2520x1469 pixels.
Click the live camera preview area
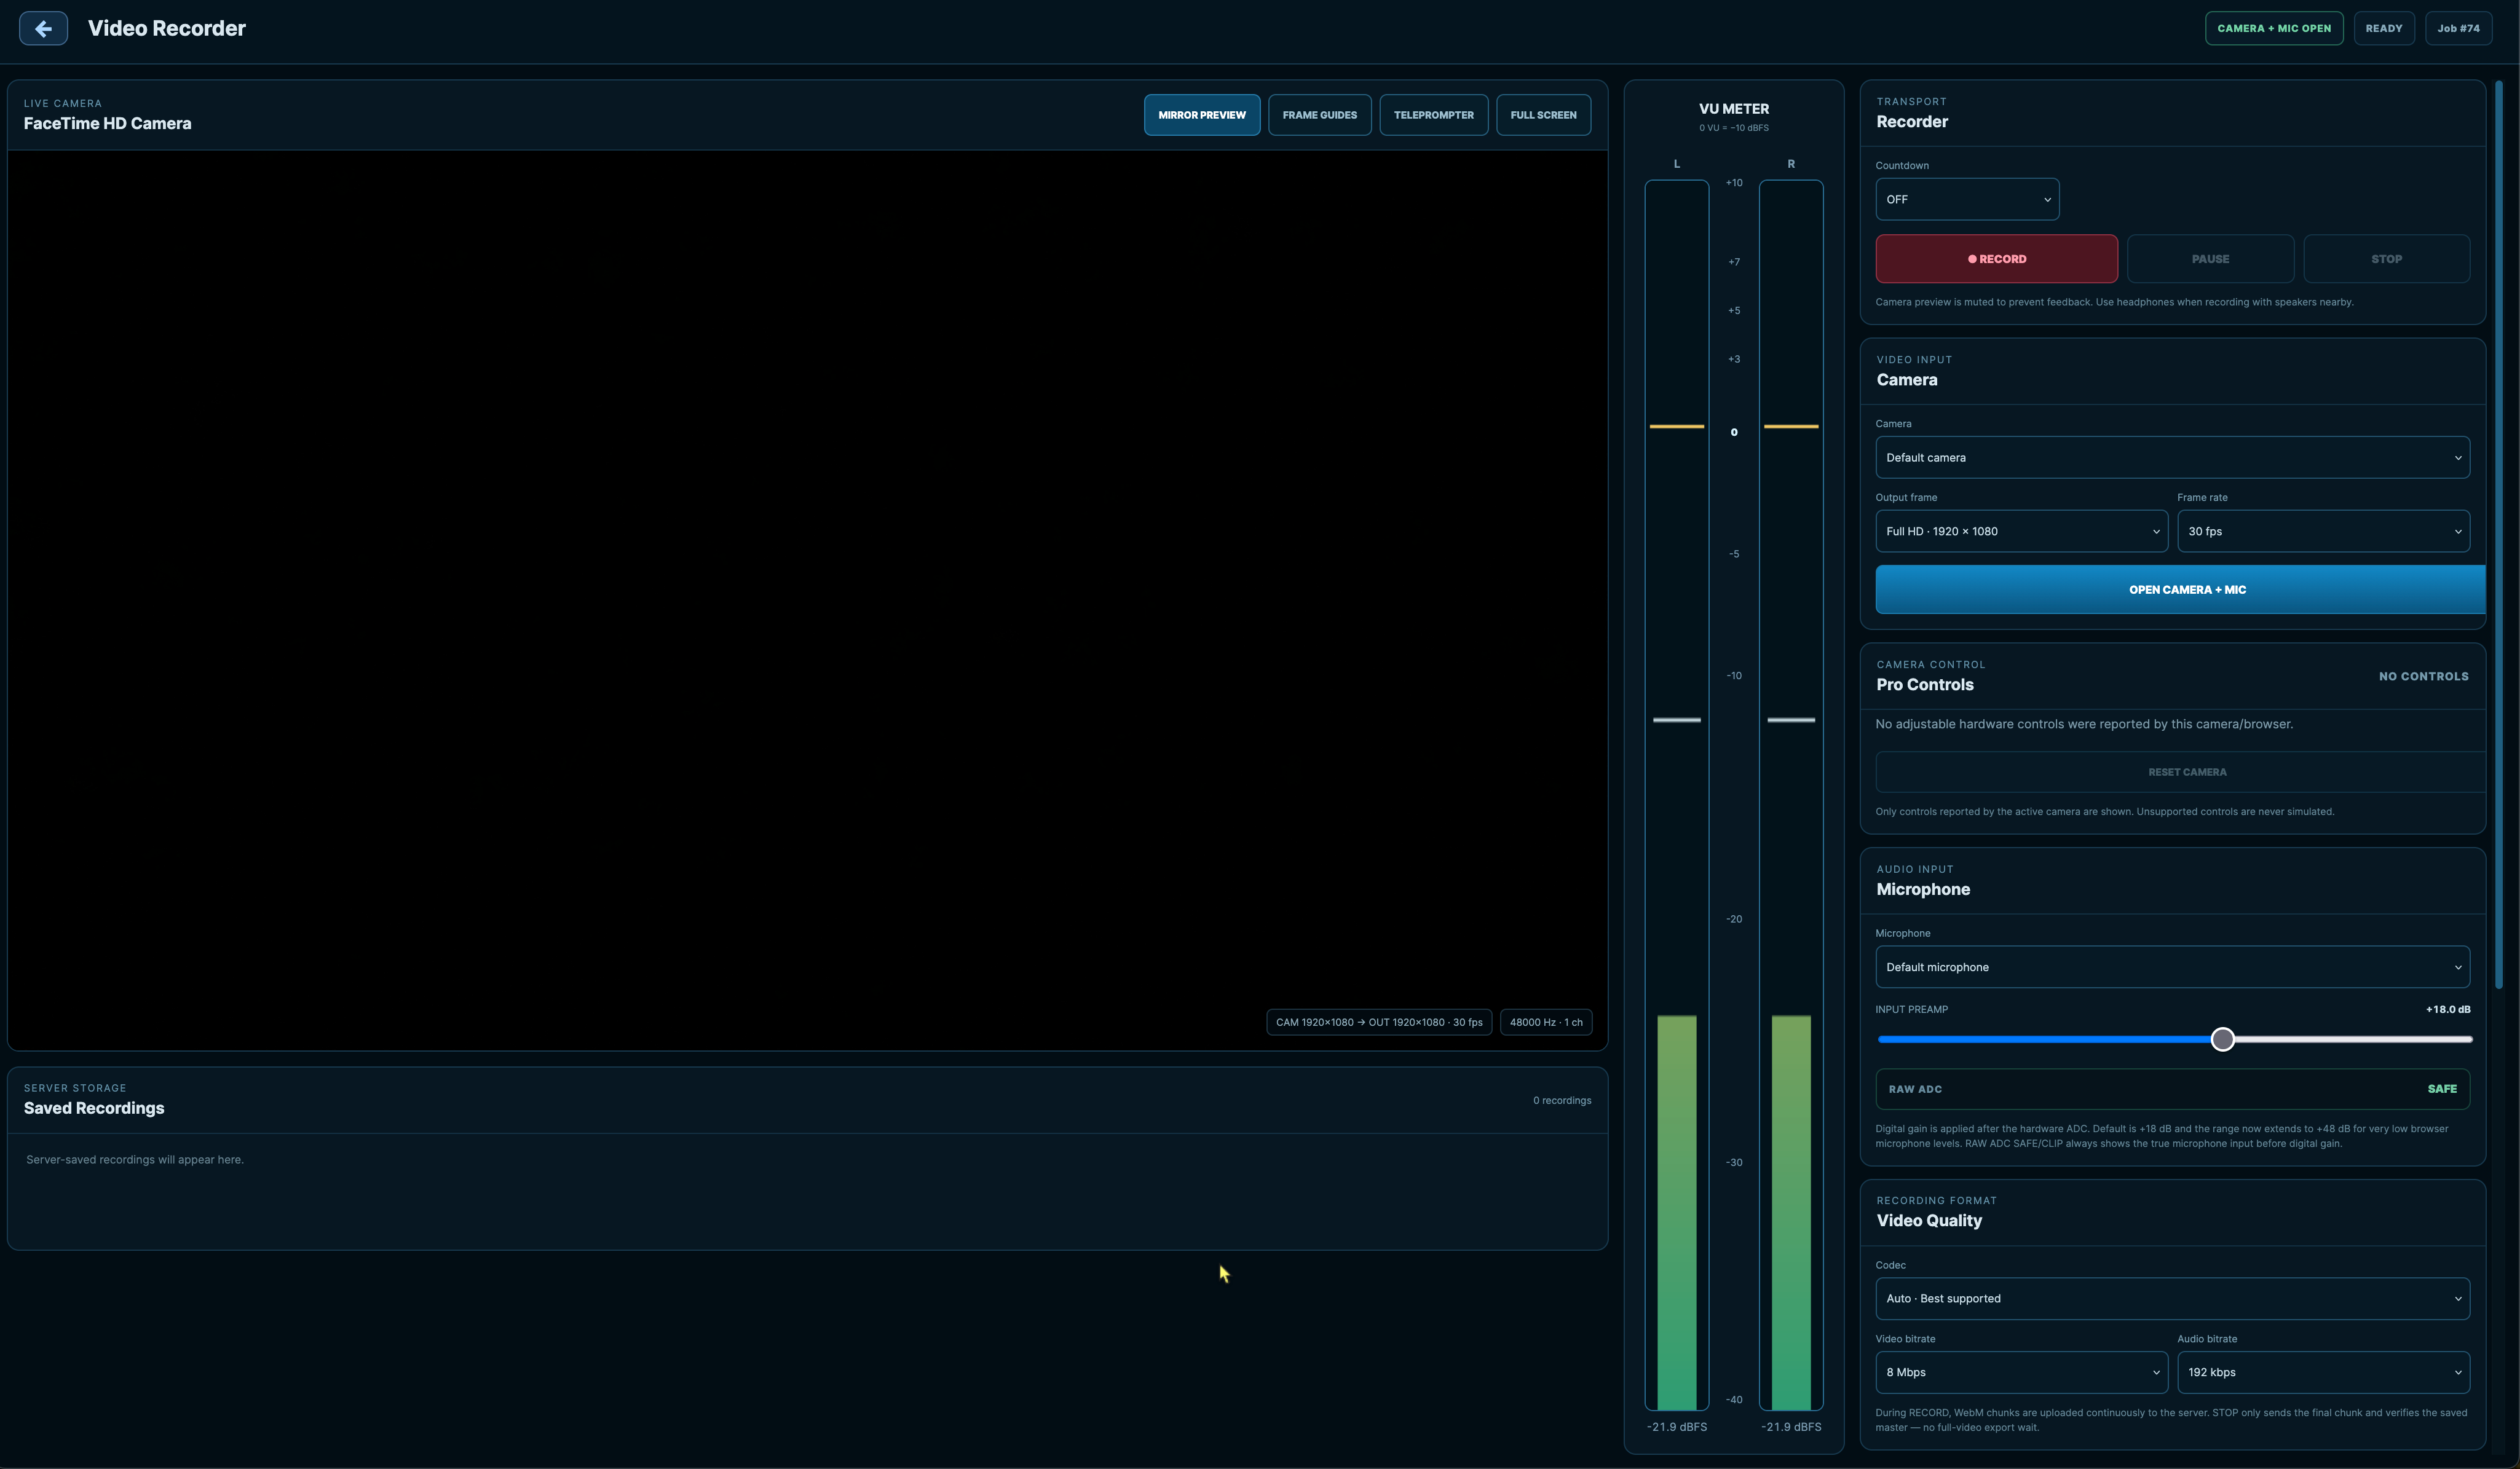click(807, 600)
